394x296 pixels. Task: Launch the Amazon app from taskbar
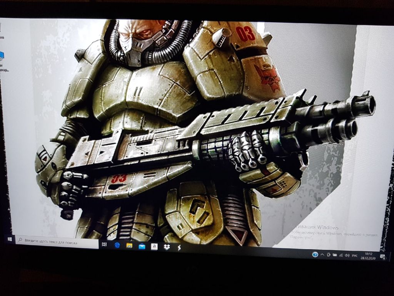click(154, 247)
